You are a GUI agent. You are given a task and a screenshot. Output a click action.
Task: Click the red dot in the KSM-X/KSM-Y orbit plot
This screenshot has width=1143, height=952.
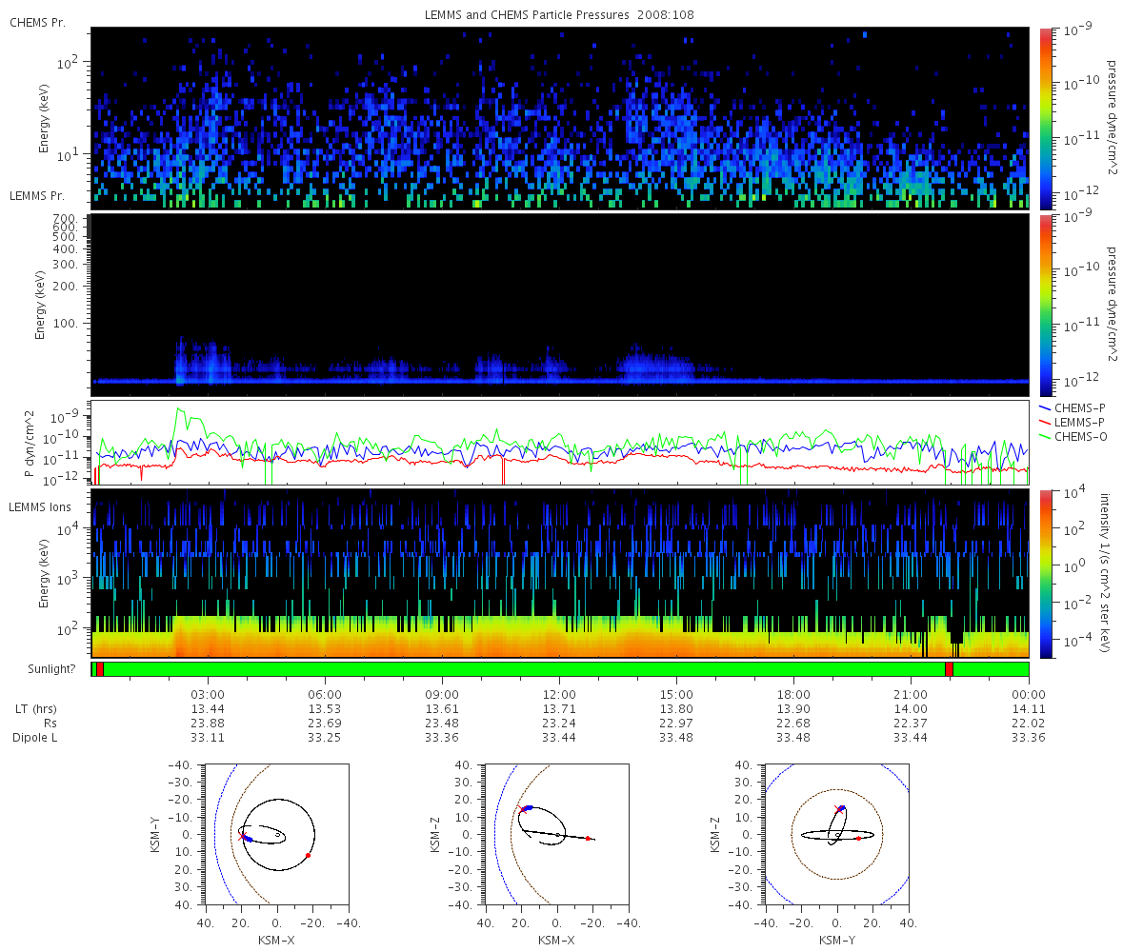[x=309, y=855]
